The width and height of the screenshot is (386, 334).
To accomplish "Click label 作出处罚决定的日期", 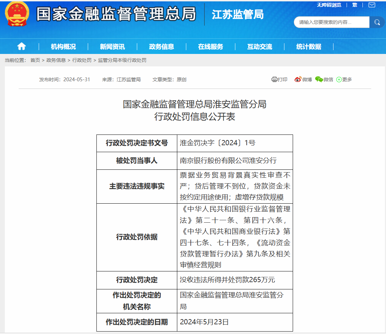I will coord(137,322).
